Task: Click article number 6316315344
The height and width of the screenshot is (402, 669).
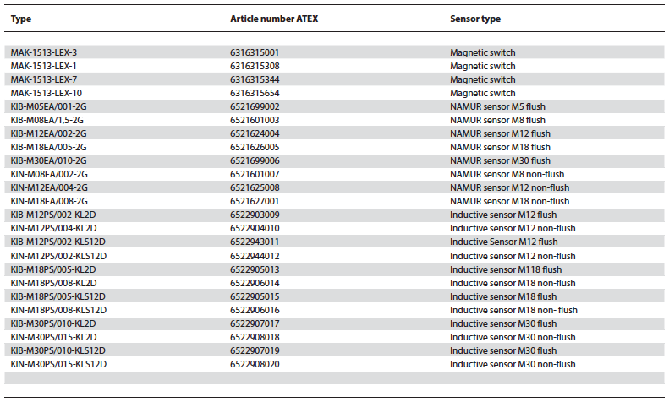Action: (255, 79)
